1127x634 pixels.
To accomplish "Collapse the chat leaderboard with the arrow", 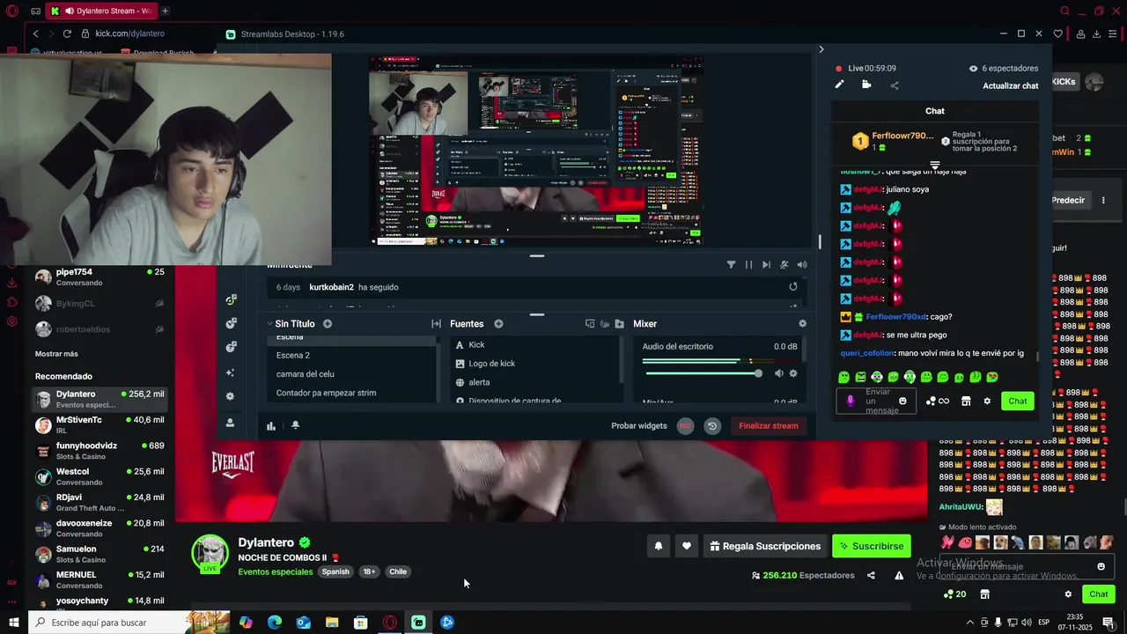I will point(935,166).
